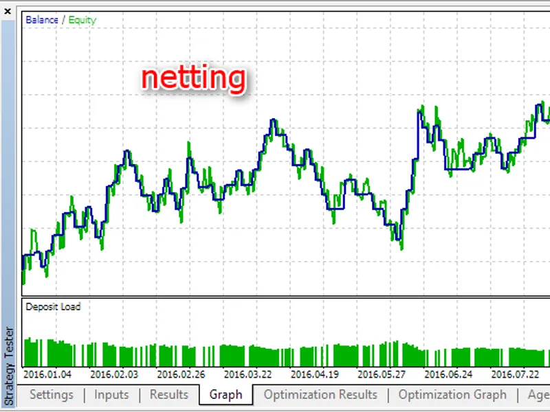The width and height of the screenshot is (550, 412).
Task: Select the Graph tab
Action: 226,394
